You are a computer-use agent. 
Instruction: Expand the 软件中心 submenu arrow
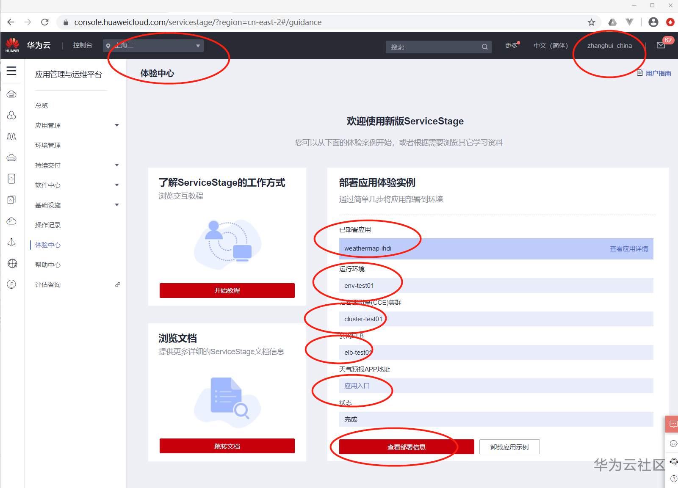click(117, 185)
